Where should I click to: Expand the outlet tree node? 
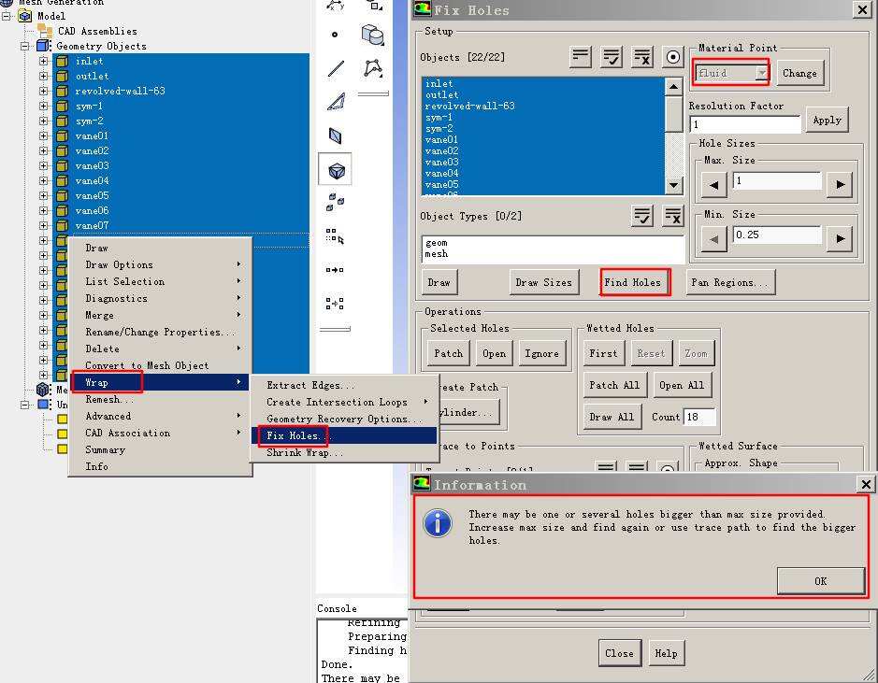point(43,76)
